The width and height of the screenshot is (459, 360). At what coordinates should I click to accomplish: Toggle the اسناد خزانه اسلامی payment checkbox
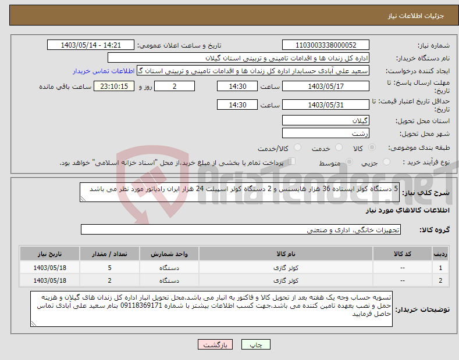coord(291,161)
